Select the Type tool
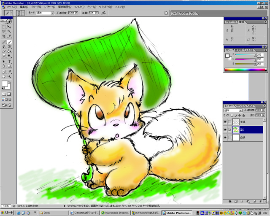The image size is (270, 216). (x=9, y=62)
